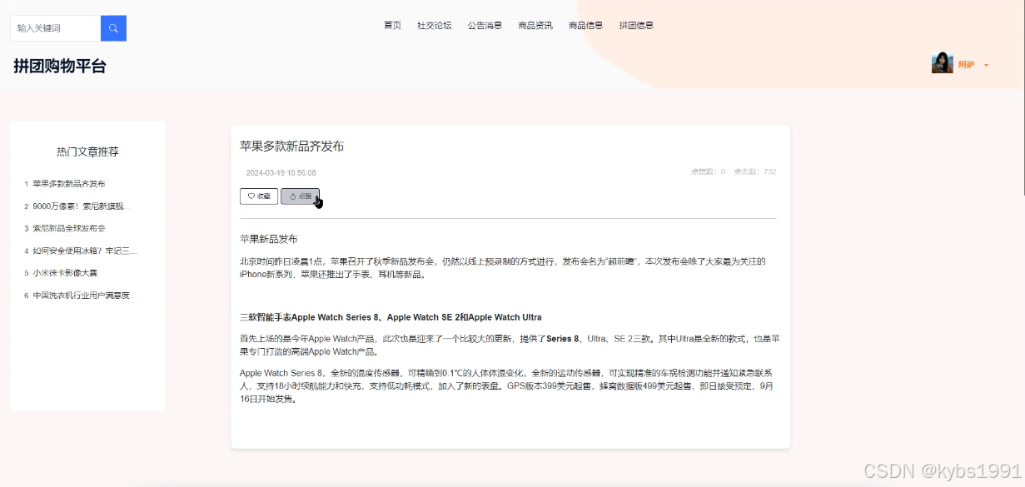This screenshot has height=487, width=1025.
Task: Click the 点赞 like button
Action: [300, 196]
